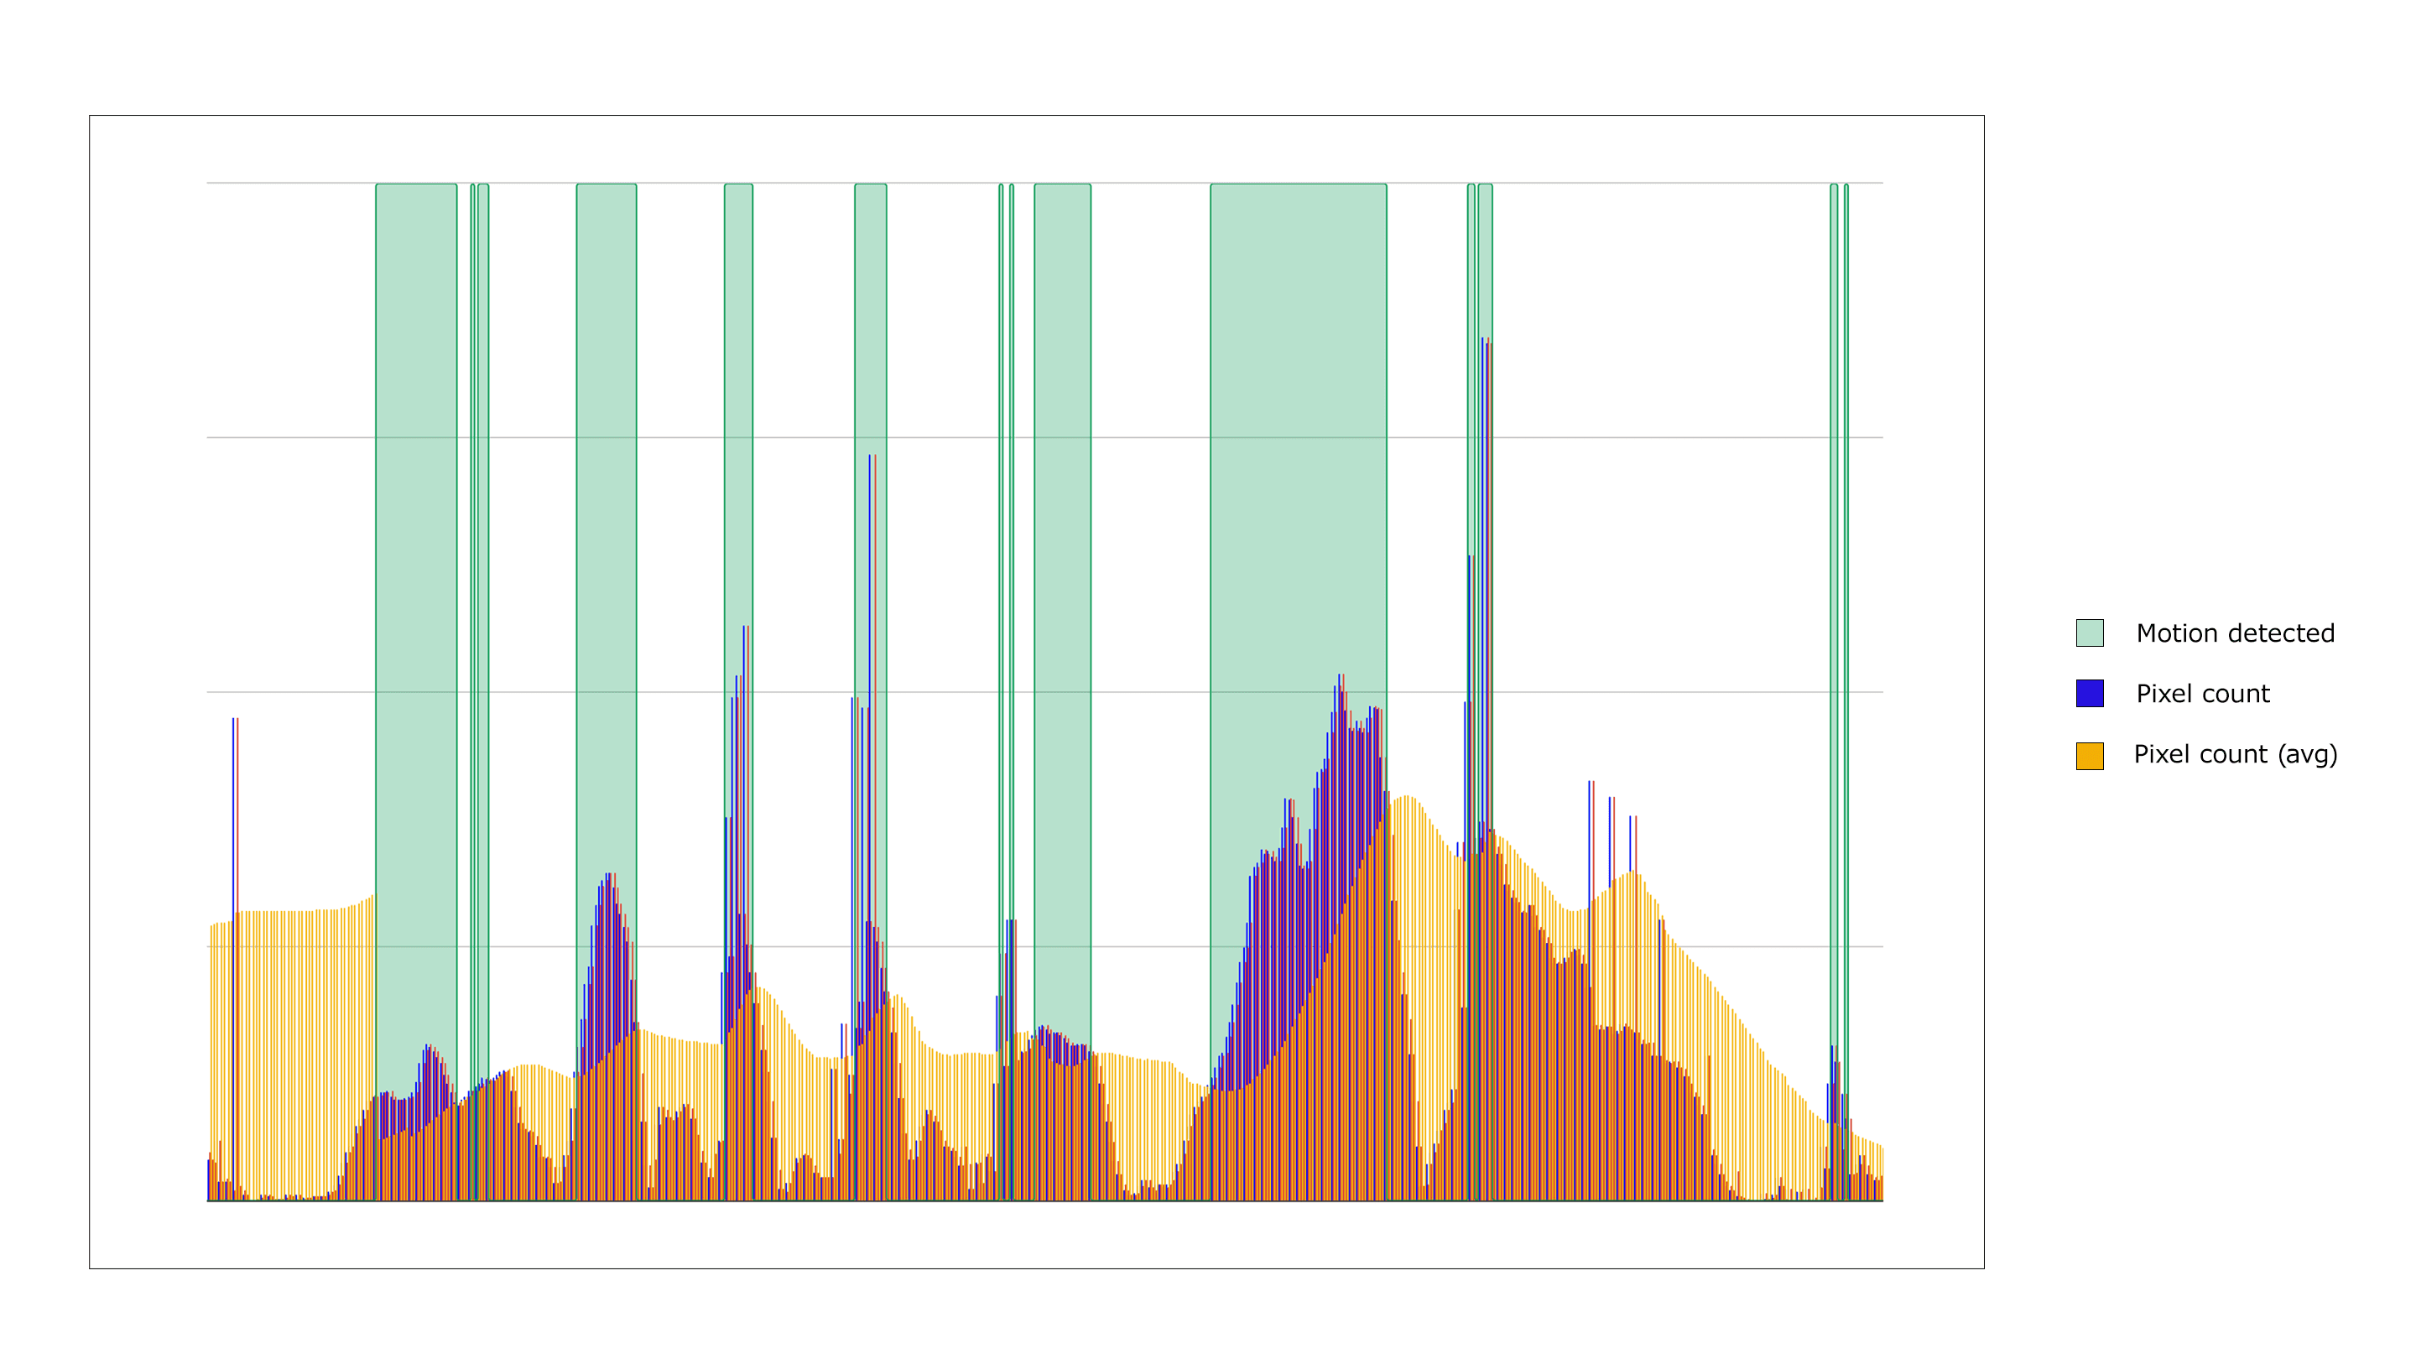Image resolution: width=2416 pixels, height=1359 pixels.
Task: Select the second wide green motion region
Action: point(606,469)
